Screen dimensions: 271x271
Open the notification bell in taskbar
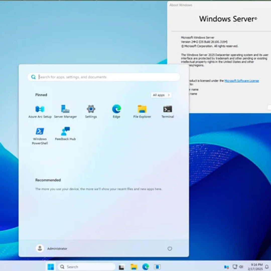point(267,267)
